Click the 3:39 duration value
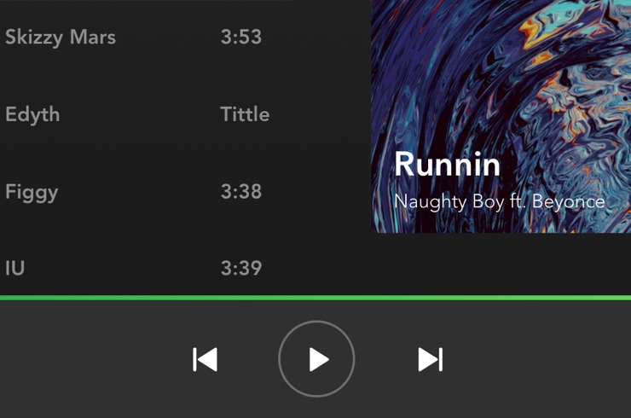The image size is (631, 418). pos(241,268)
